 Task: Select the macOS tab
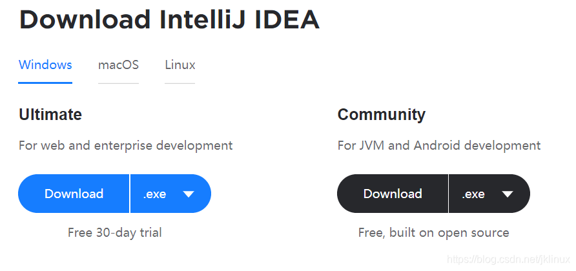(x=118, y=65)
